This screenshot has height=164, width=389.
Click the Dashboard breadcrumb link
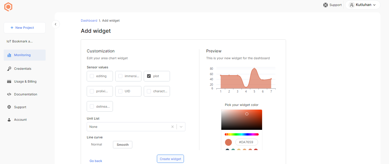(x=89, y=20)
